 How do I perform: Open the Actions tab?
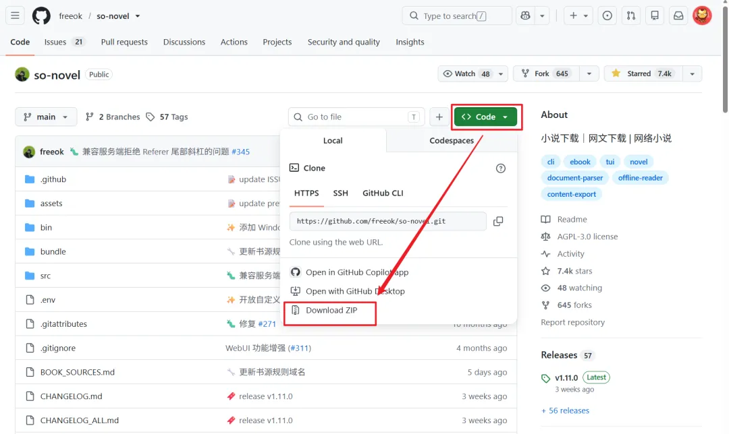[x=234, y=42]
